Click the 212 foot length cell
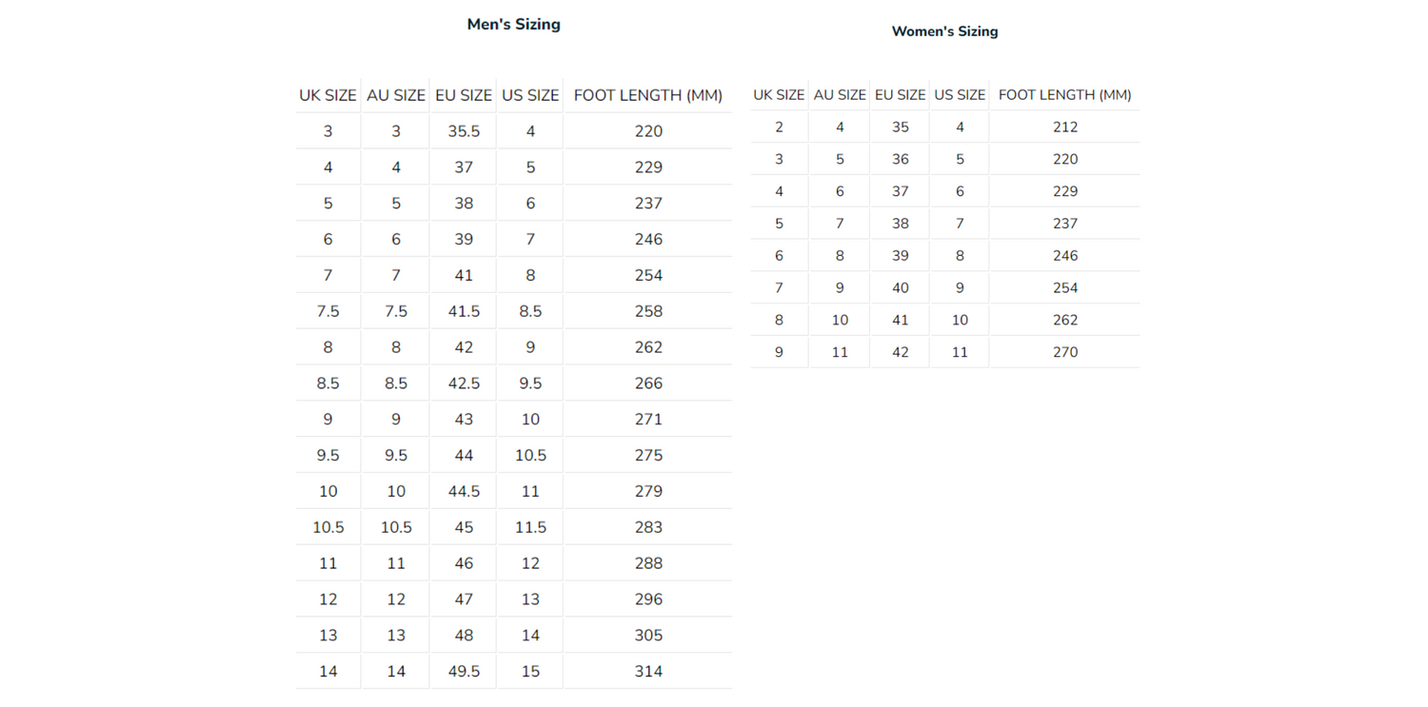Viewport: 1428px width, 707px height. (x=1065, y=128)
